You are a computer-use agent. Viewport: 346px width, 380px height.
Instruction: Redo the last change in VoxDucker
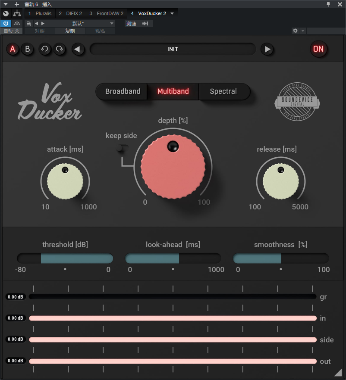pos(60,49)
